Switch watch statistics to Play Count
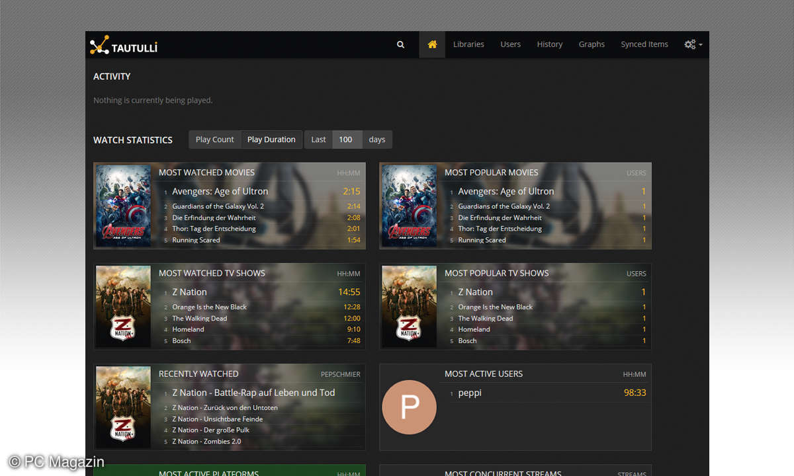 (214, 139)
